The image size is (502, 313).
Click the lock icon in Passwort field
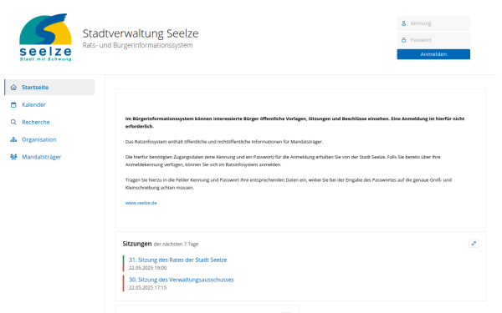[404, 40]
